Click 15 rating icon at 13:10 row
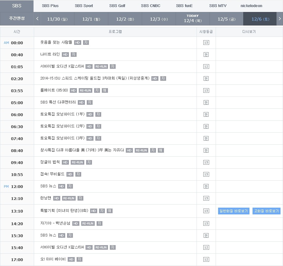This screenshot has width=283, height=266. click(x=206, y=211)
